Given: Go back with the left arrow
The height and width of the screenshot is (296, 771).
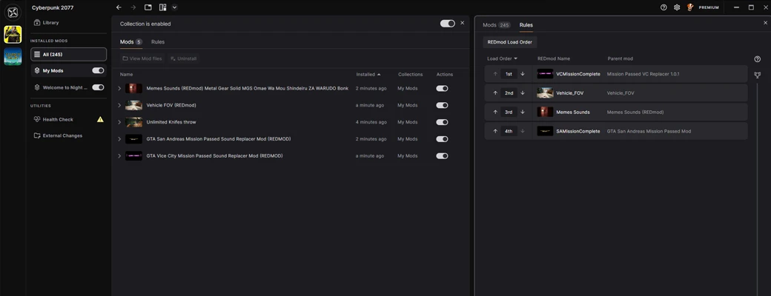Looking at the screenshot, I should [119, 7].
